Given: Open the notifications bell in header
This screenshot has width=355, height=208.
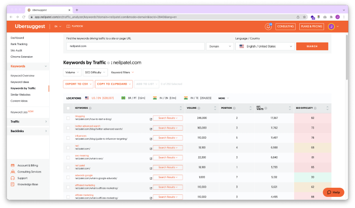Looking at the screenshot, I should point(268,26).
